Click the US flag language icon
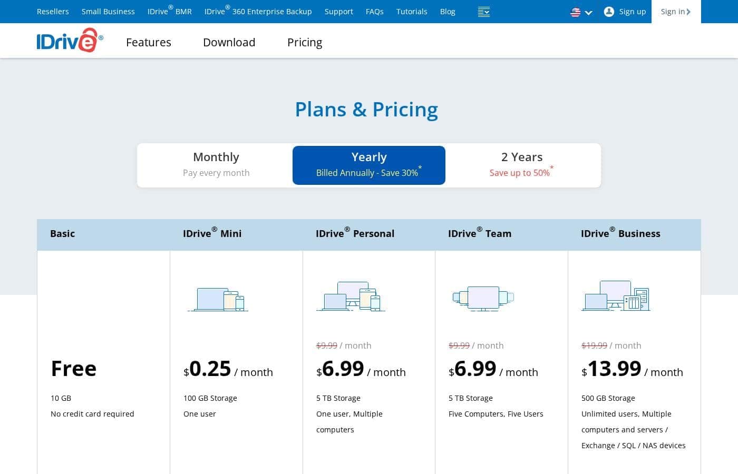 (x=576, y=12)
